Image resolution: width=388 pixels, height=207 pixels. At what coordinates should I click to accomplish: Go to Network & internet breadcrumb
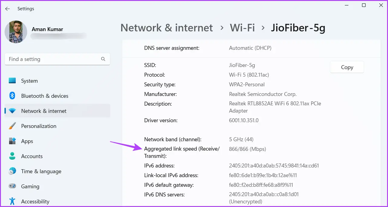(167, 28)
